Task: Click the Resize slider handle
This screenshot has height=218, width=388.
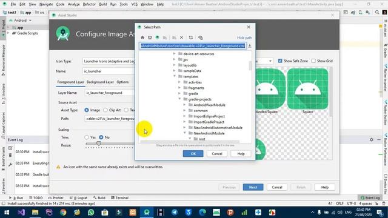Action: point(99,144)
